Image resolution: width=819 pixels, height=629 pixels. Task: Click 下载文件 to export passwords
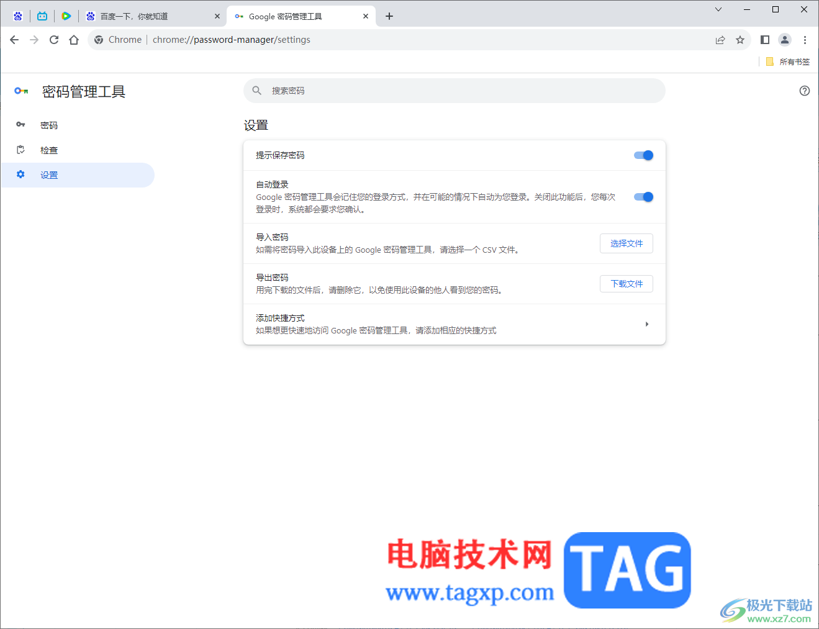click(627, 284)
